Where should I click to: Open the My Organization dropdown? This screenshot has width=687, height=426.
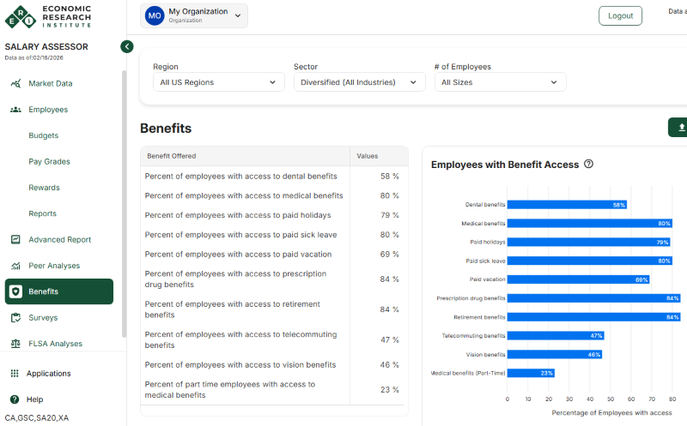click(x=194, y=15)
